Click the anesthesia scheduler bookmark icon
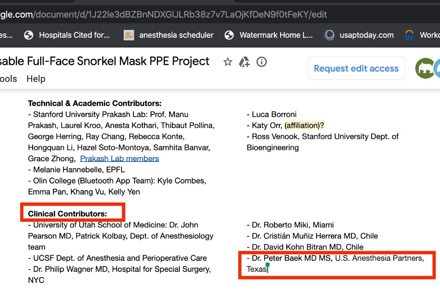 tap(129, 35)
